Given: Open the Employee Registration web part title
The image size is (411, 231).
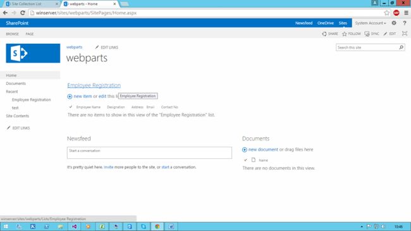Looking at the screenshot, I should point(94,85).
